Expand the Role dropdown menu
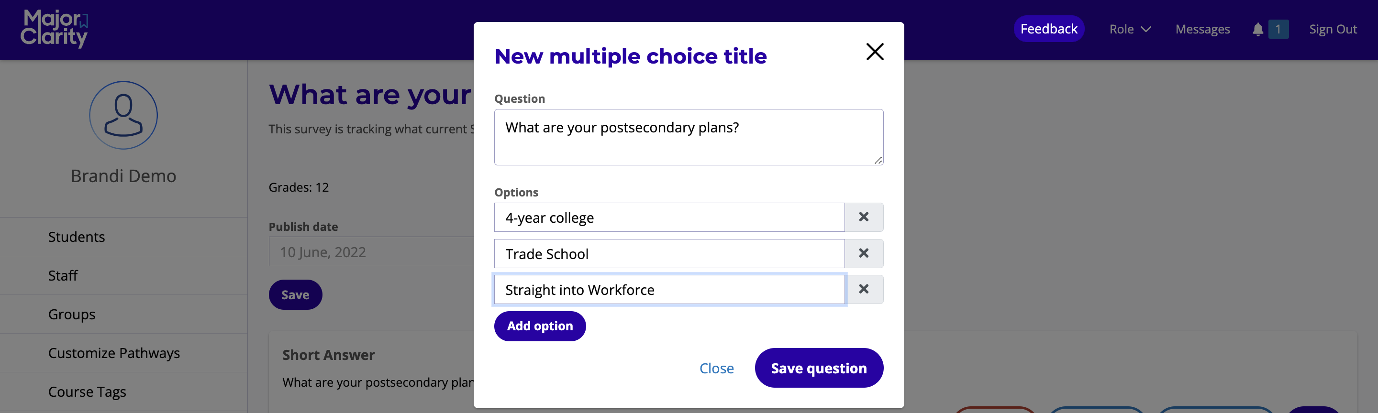Viewport: 1378px width, 413px height. click(1129, 29)
